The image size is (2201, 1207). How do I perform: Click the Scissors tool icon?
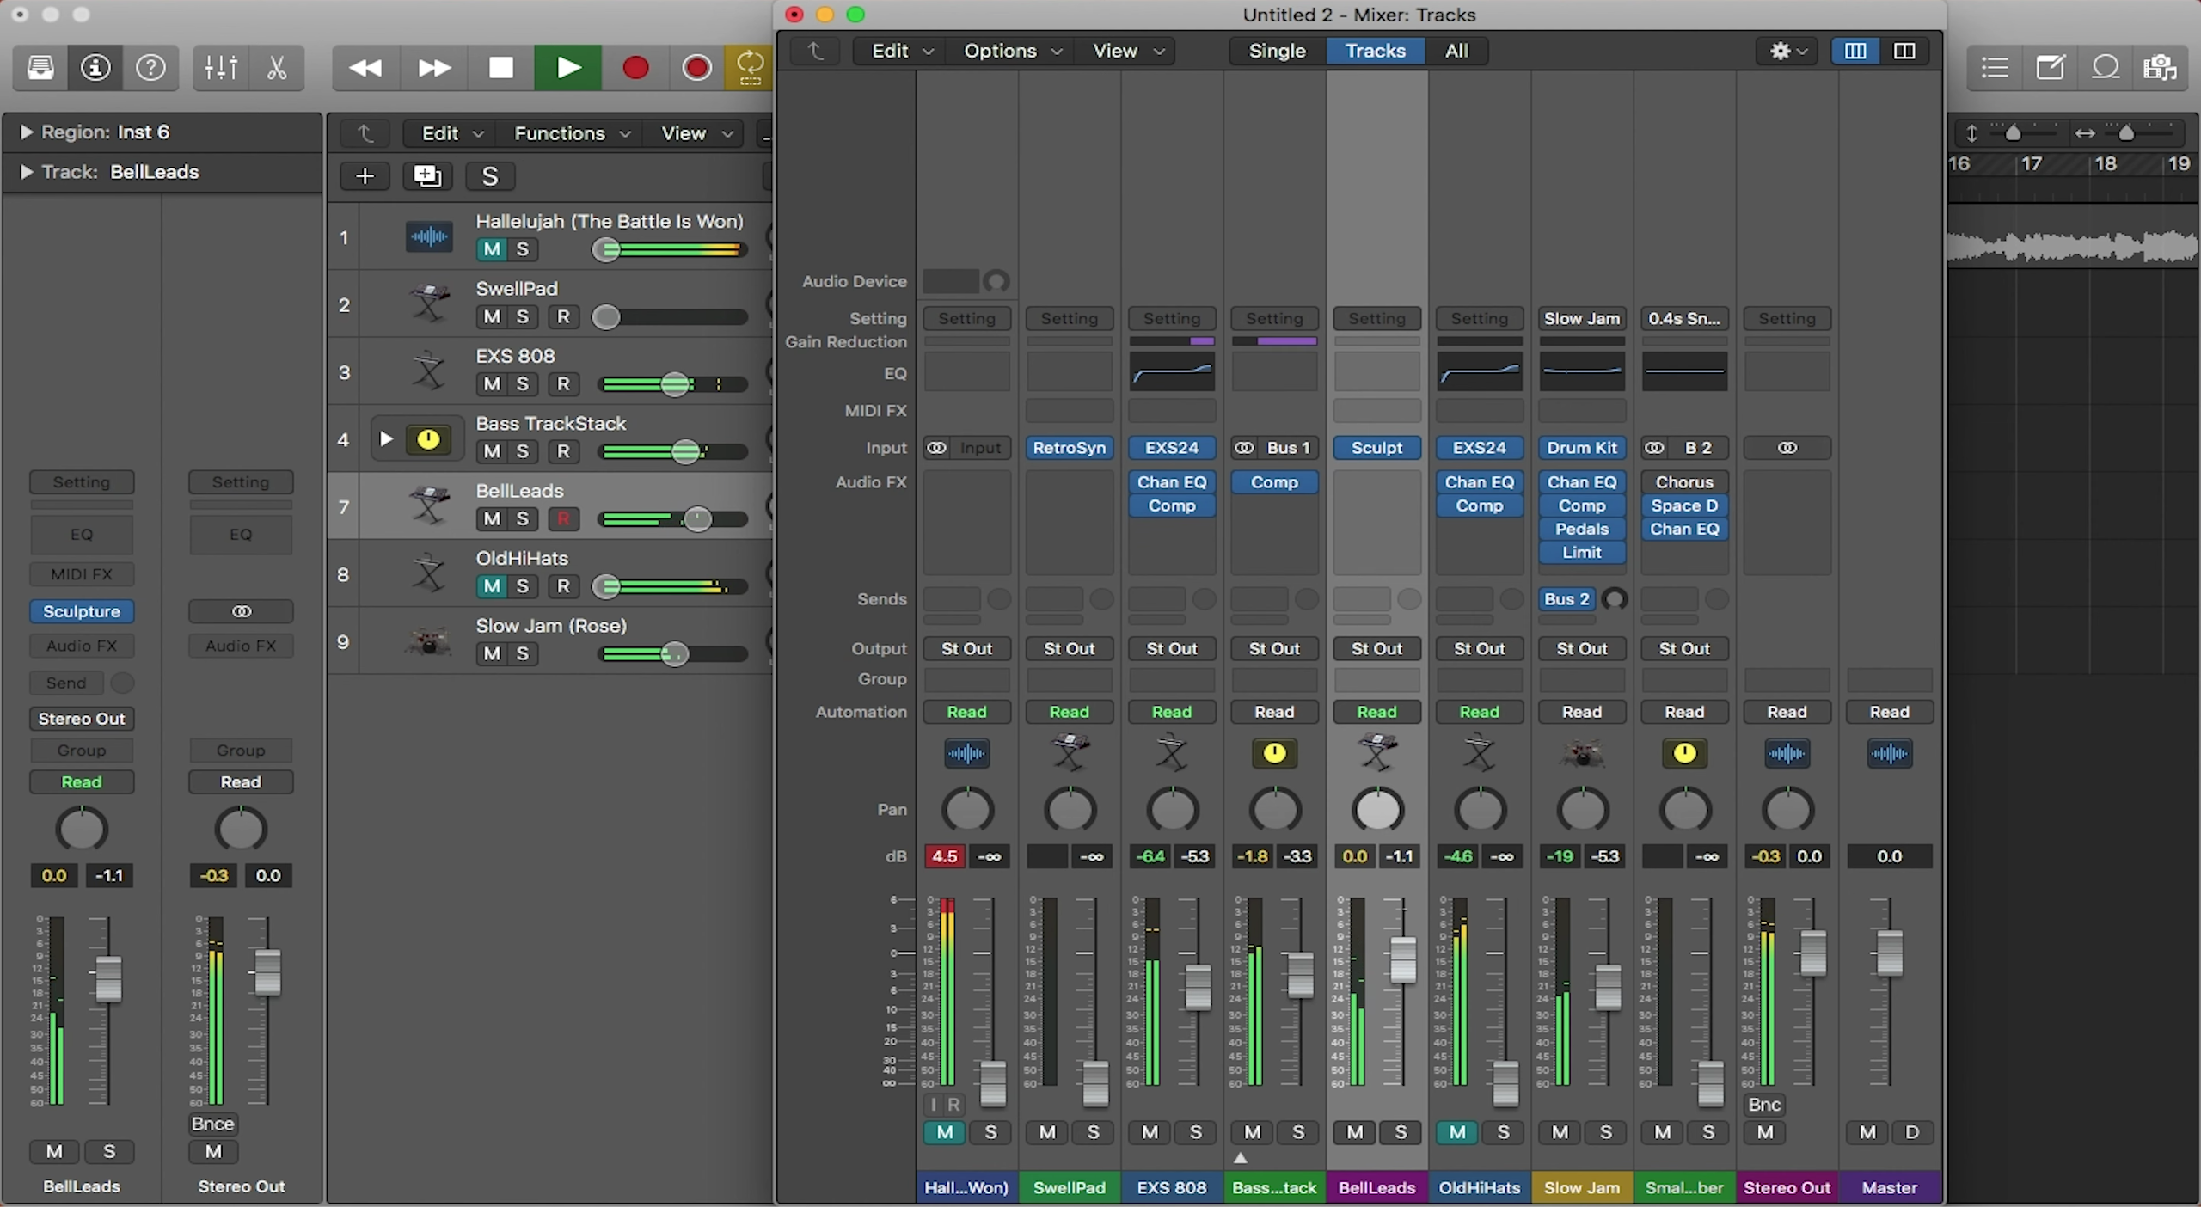point(277,67)
